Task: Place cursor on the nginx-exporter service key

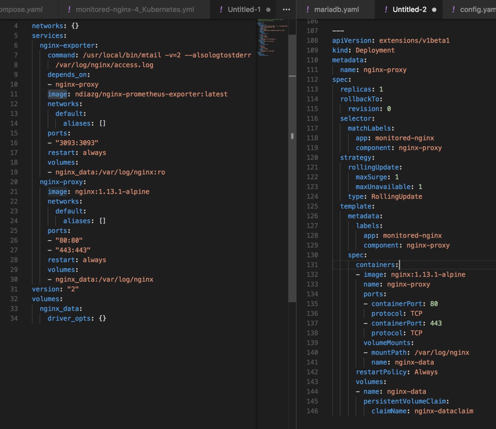Action: point(68,45)
